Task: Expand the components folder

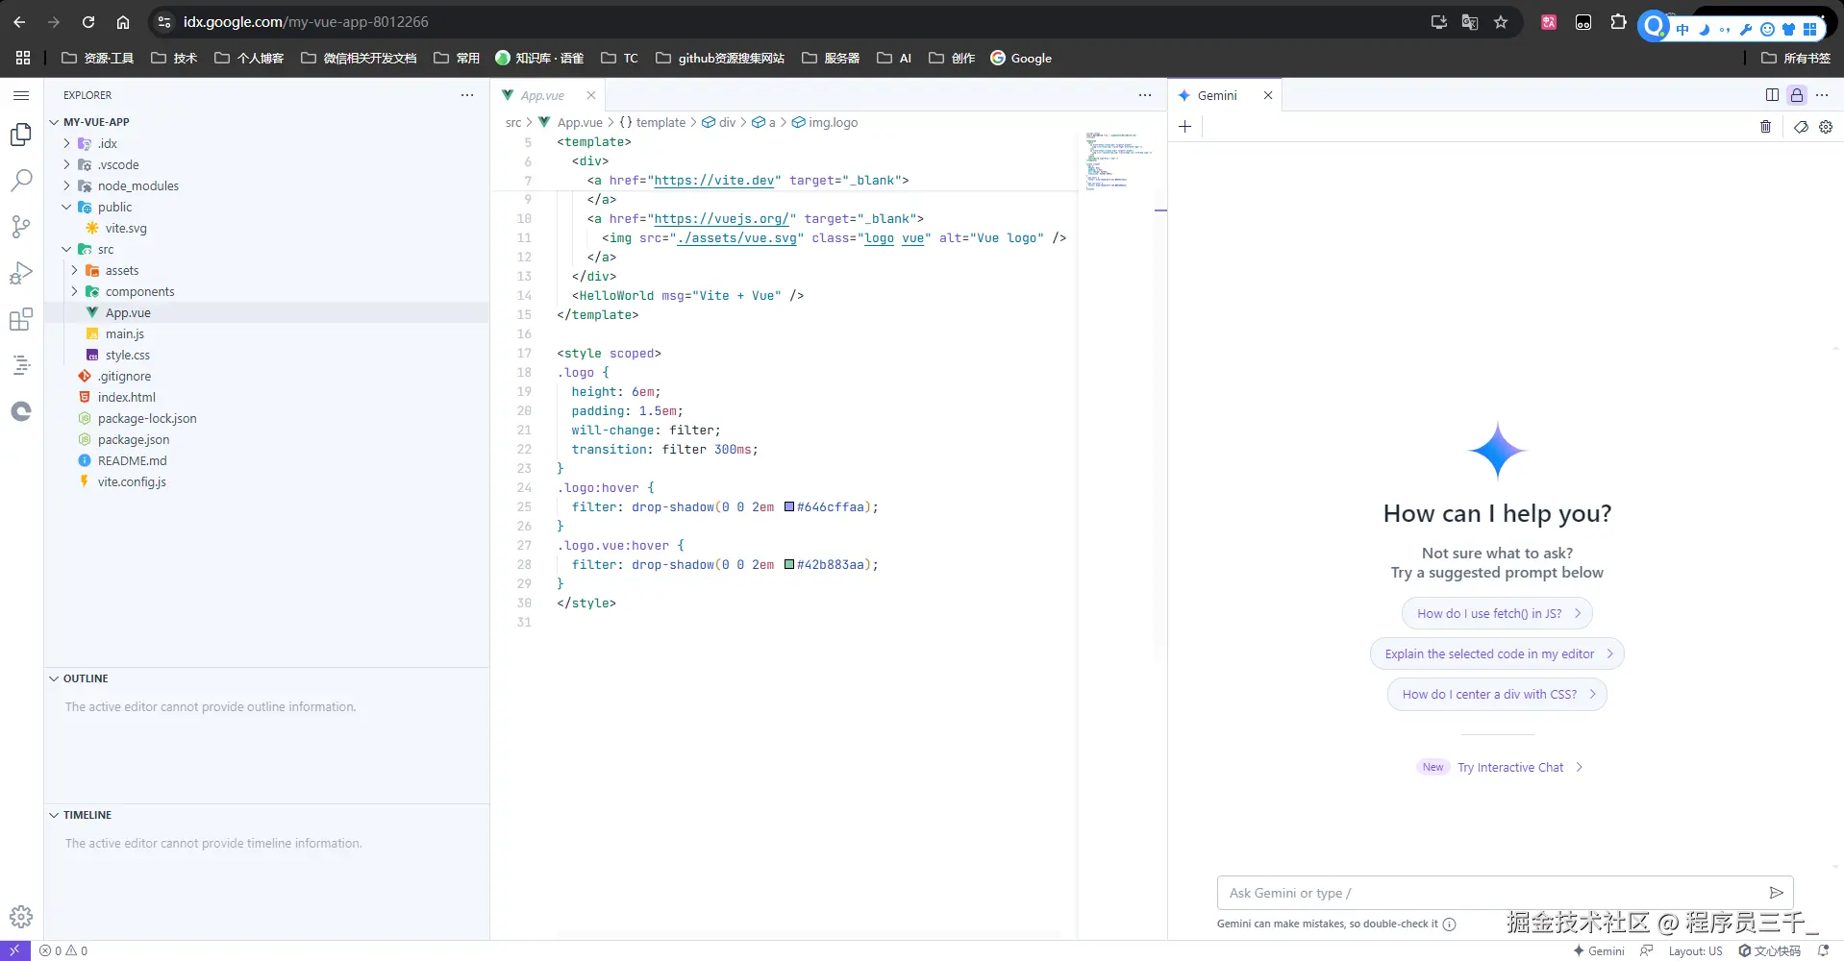Action: click(74, 291)
